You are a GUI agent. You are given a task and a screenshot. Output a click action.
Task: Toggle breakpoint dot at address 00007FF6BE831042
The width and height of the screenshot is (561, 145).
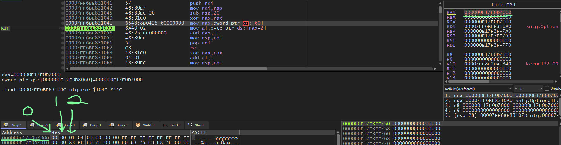63,8
